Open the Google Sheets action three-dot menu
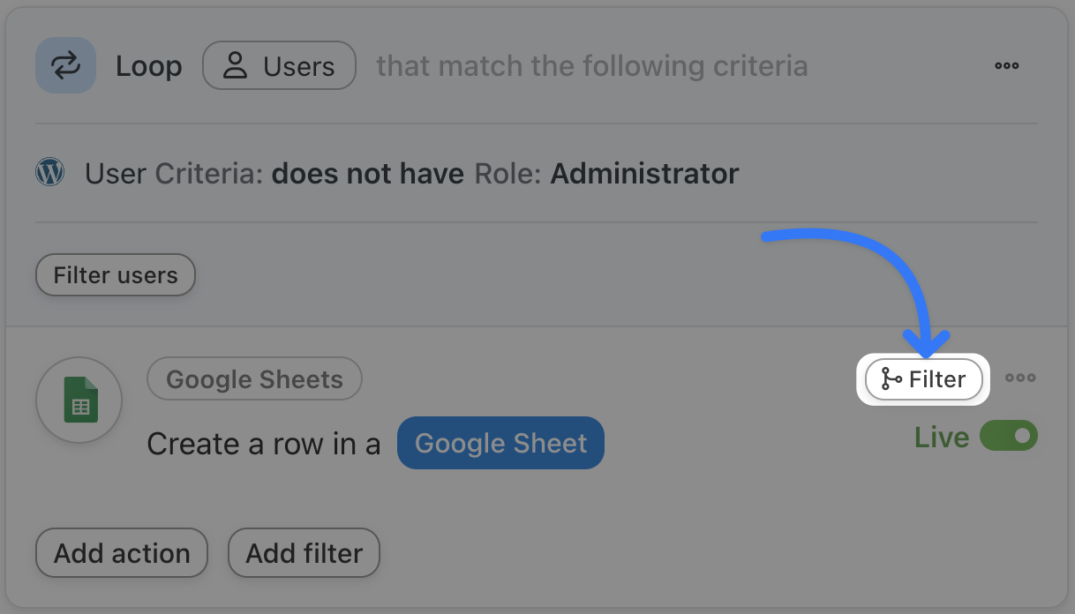Image resolution: width=1075 pixels, height=614 pixels. click(1020, 378)
